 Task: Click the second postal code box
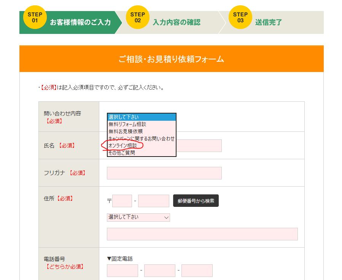click(x=154, y=201)
